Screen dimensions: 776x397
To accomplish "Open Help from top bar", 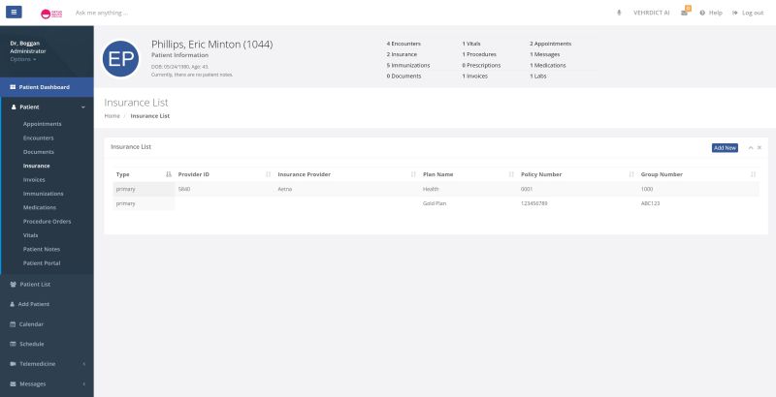I will point(711,13).
